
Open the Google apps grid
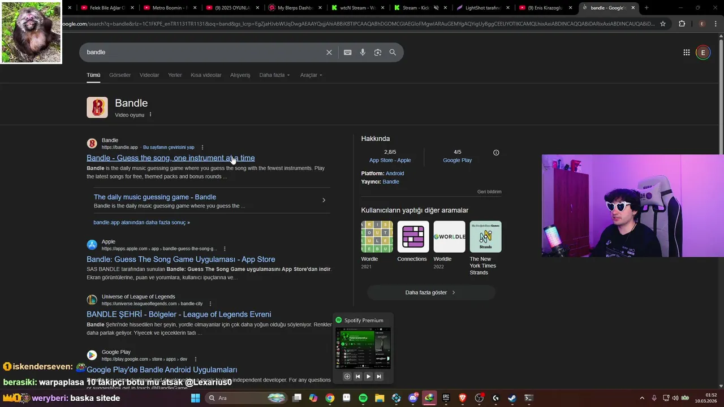(686, 53)
